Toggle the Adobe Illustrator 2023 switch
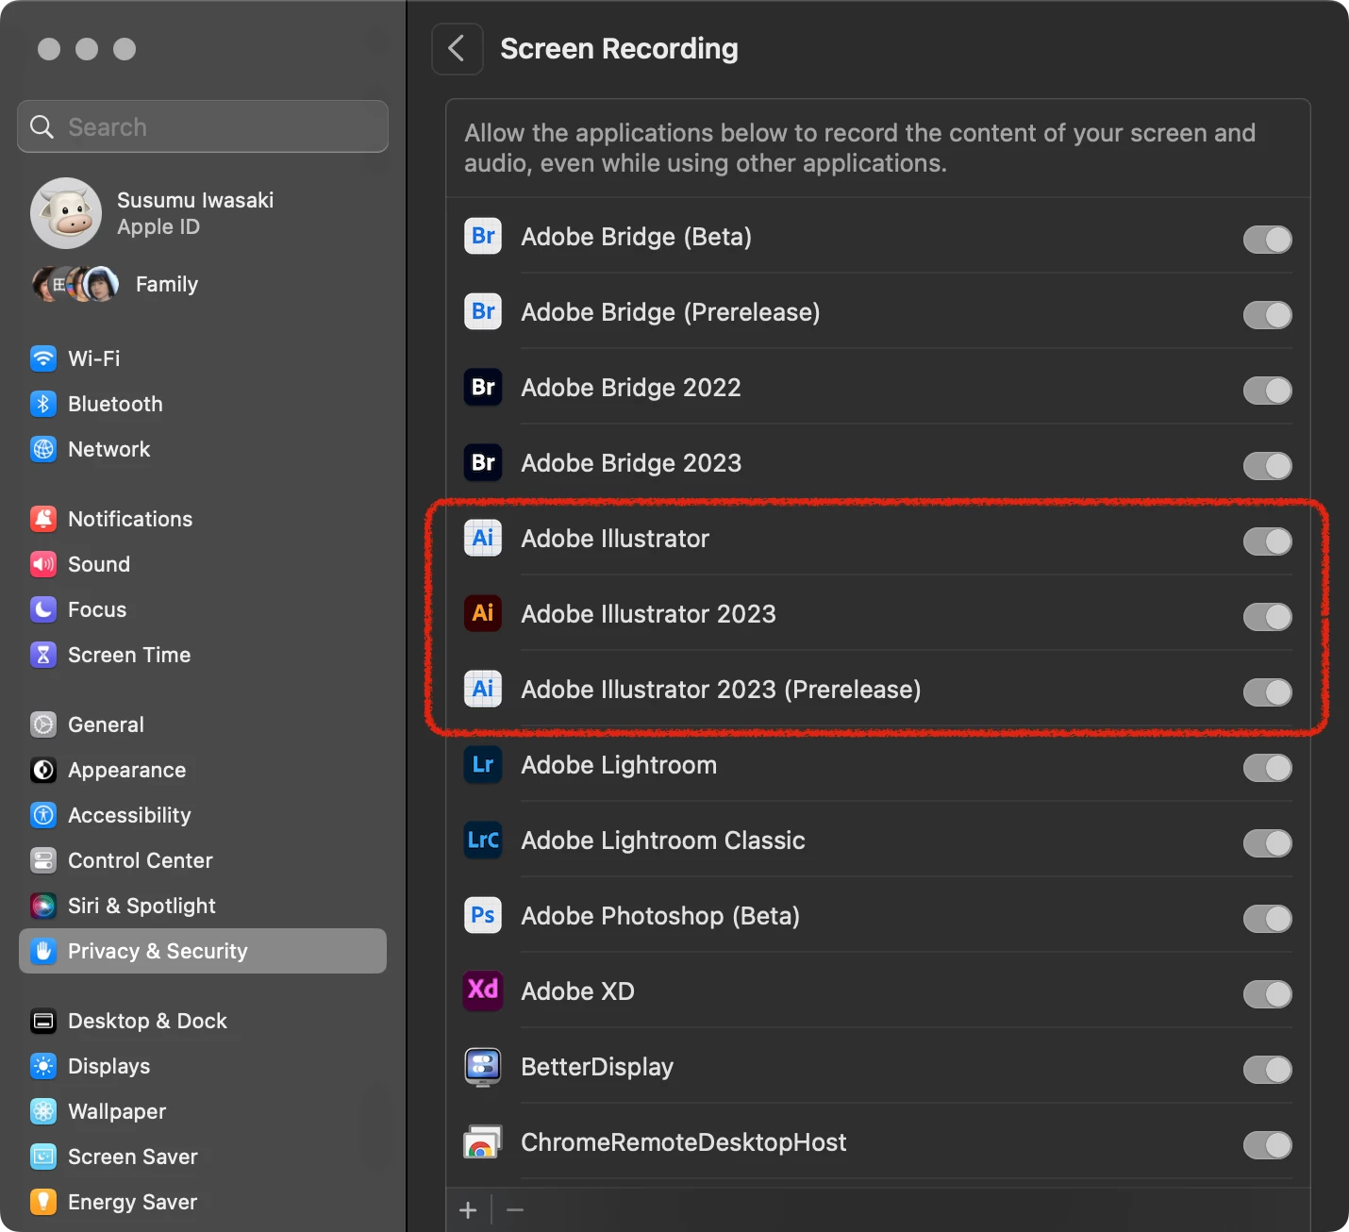1349x1232 pixels. (1267, 617)
